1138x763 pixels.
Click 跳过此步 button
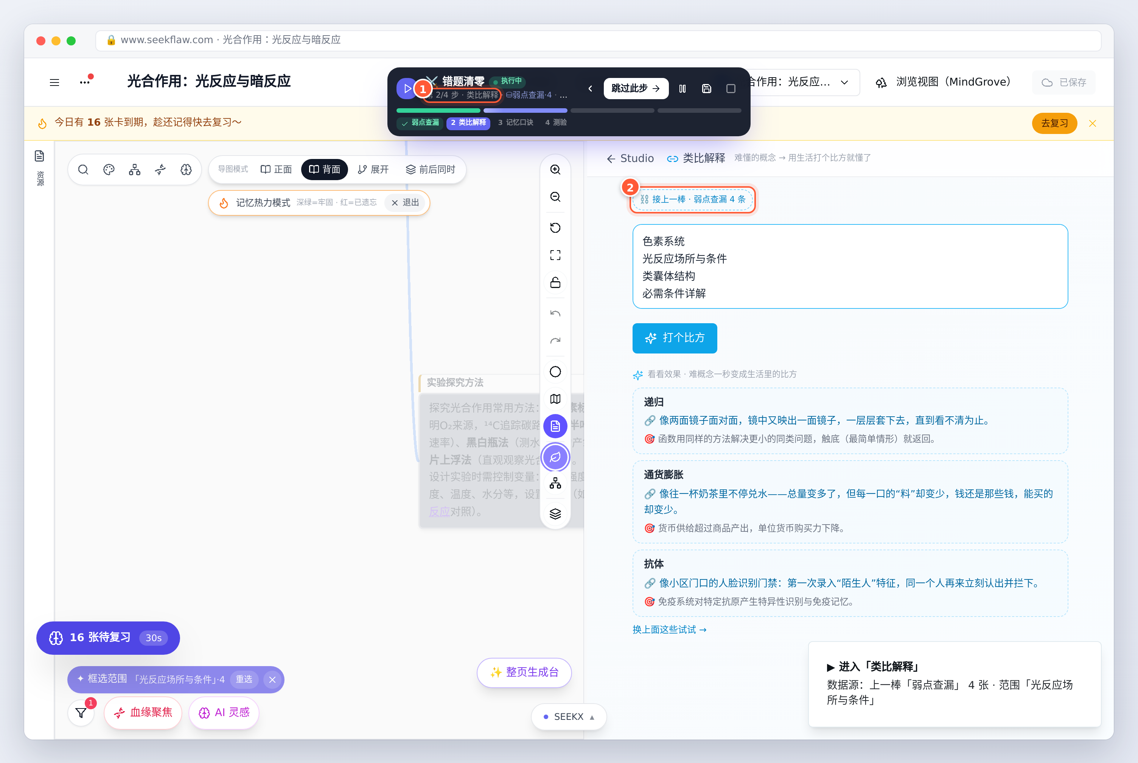[636, 89]
